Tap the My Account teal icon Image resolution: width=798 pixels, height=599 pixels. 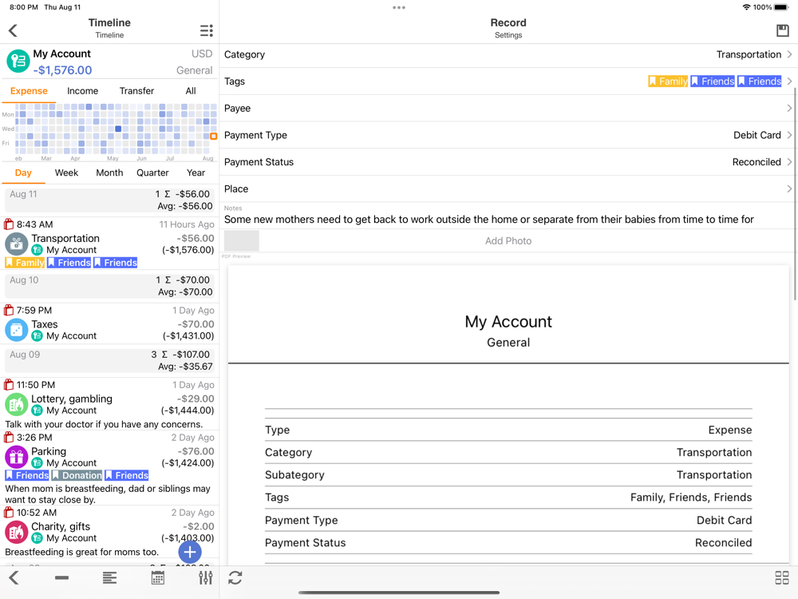coord(18,61)
